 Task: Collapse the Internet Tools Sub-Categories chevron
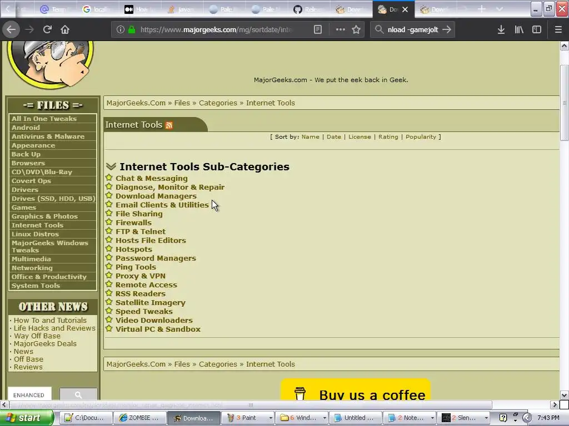coord(111,166)
